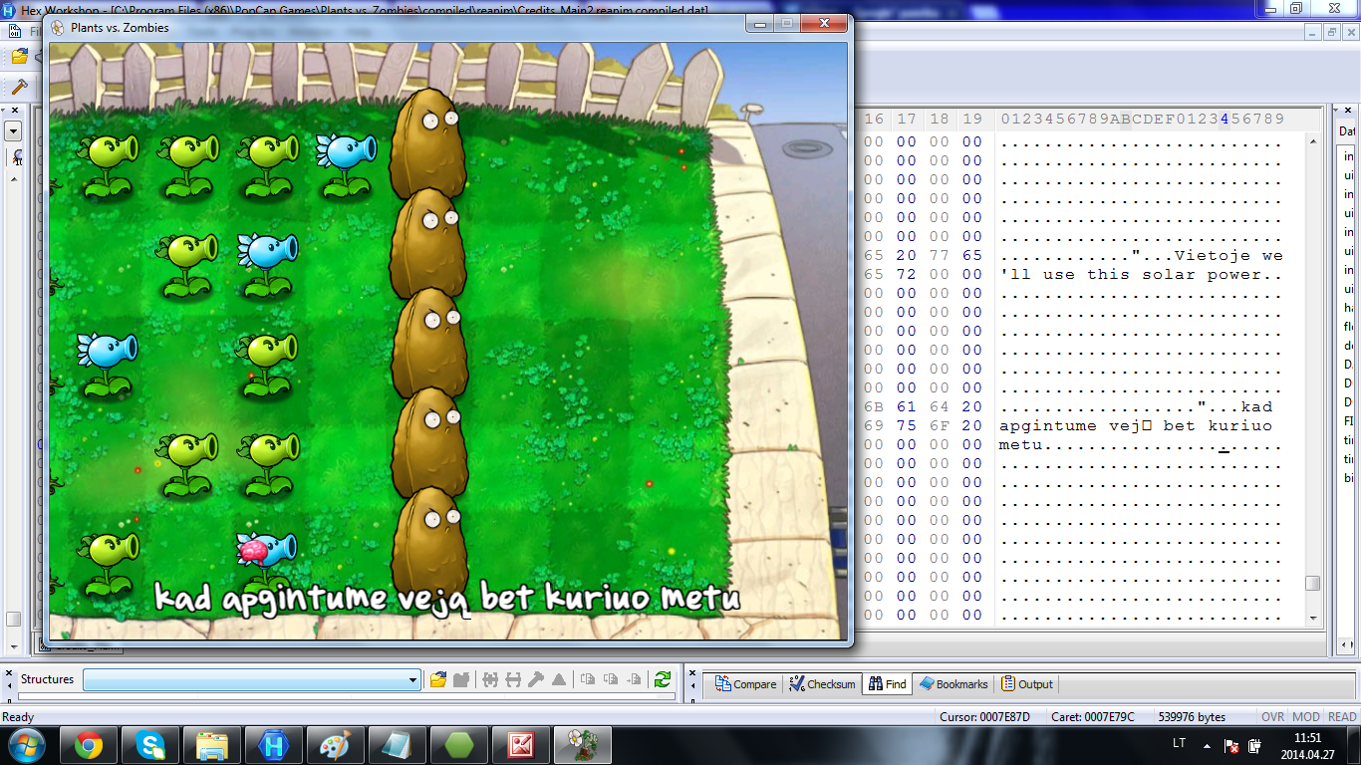
Task: Click 'apgintume vej bet kuriuo' ASCII row
Action: click(x=1136, y=426)
